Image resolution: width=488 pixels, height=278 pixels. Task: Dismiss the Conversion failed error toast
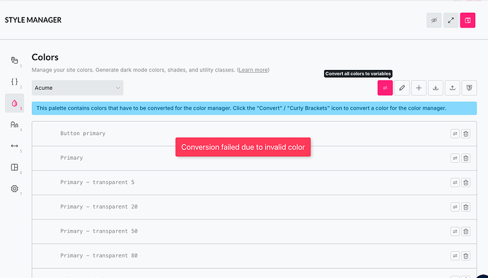(x=243, y=147)
